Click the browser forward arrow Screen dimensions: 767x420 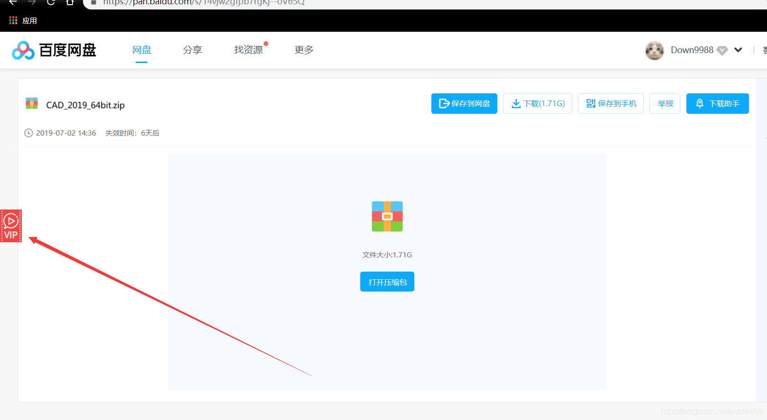click(x=32, y=2)
